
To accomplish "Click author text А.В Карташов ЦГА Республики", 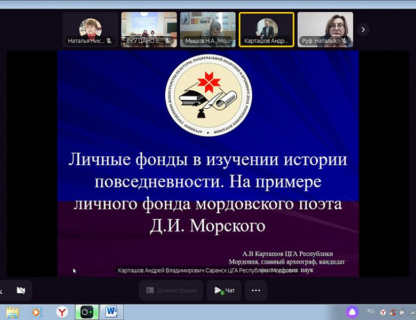I will (287, 254).
